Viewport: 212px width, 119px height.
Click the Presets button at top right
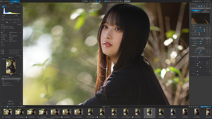(x=207, y=1)
